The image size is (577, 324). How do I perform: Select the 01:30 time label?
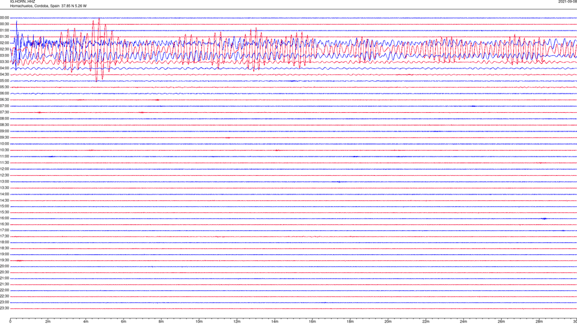(x=4, y=37)
